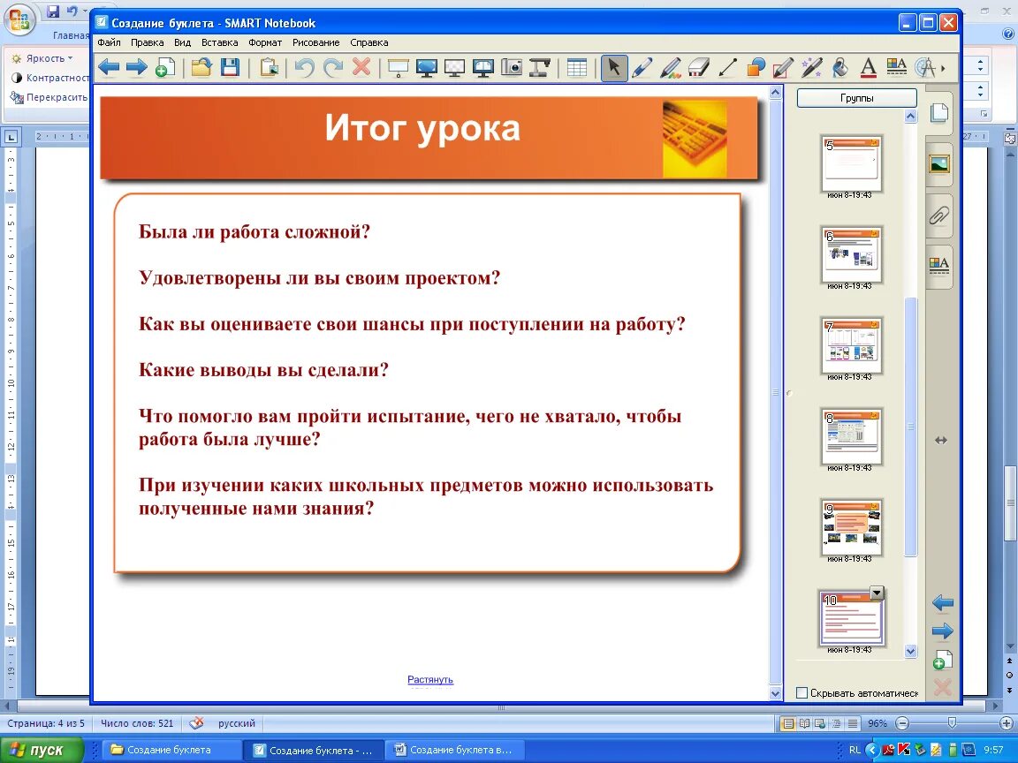Save the notebook with the floppy disk icon
The height and width of the screenshot is (763, 1018).
coord(231,67)
